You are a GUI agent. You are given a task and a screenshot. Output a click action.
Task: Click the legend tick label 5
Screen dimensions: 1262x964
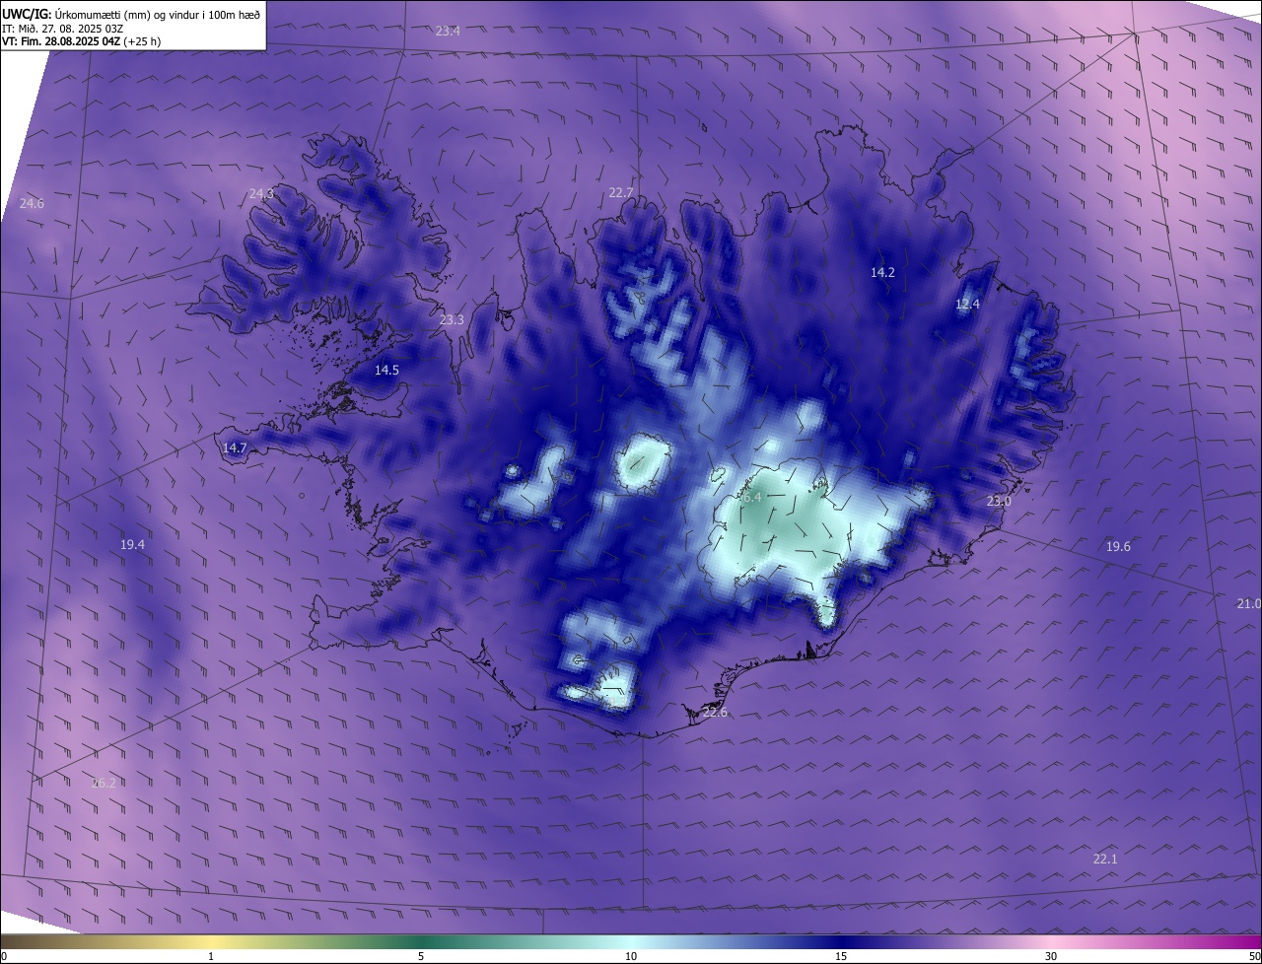(421, 956)
